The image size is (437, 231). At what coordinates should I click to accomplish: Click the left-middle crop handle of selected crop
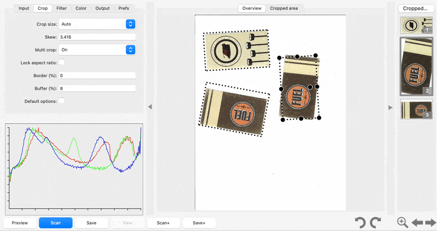tap(281, 89)
